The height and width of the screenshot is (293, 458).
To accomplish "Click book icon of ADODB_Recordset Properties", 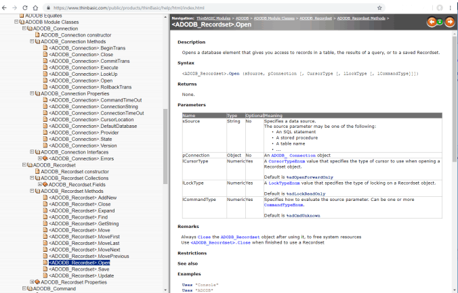I will point(37,282).
